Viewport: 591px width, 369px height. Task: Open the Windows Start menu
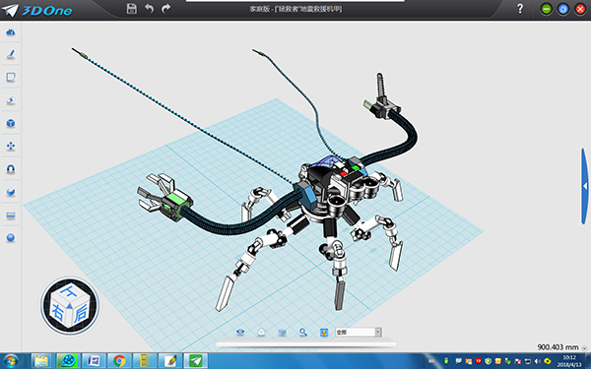click(x=11, y=361)
